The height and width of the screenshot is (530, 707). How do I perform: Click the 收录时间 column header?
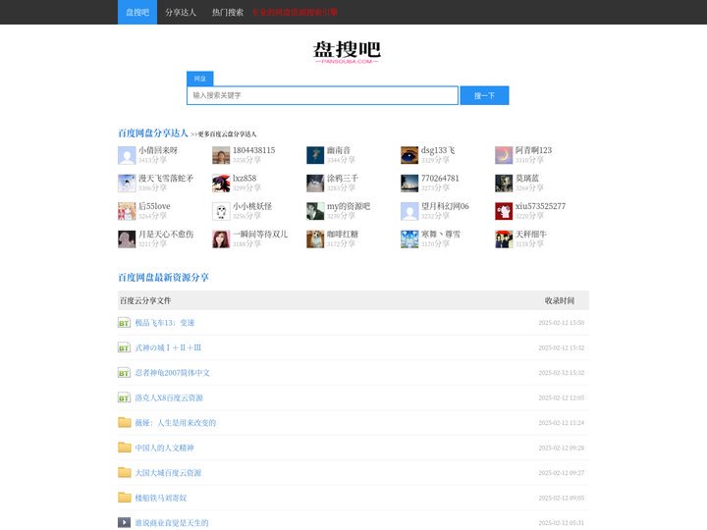coord(559,300)
